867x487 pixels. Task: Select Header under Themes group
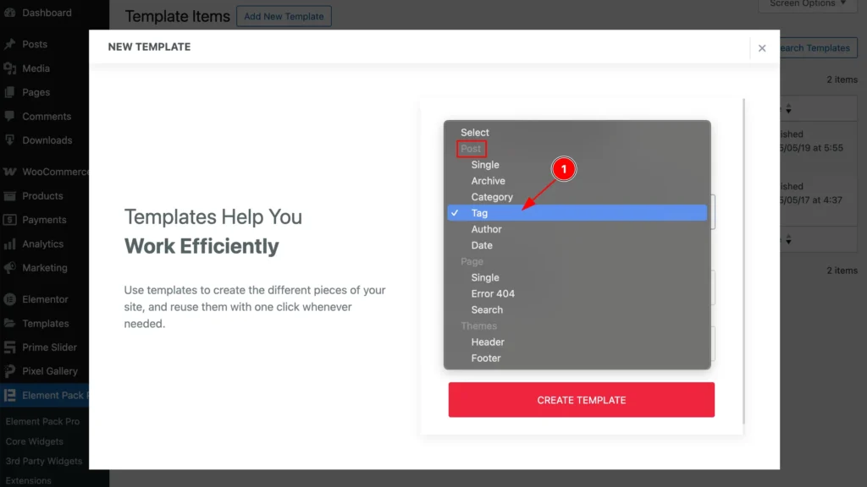(488, 342)
